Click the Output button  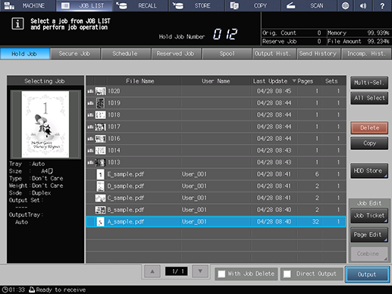[x=367, y=274]
